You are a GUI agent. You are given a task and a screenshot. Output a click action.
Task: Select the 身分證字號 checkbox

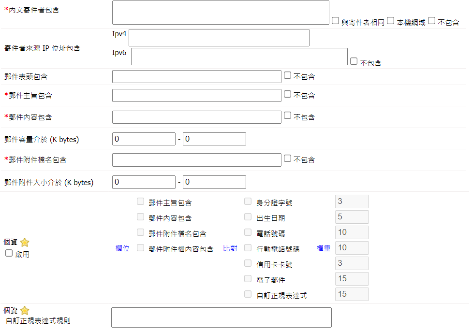(248, 201)
